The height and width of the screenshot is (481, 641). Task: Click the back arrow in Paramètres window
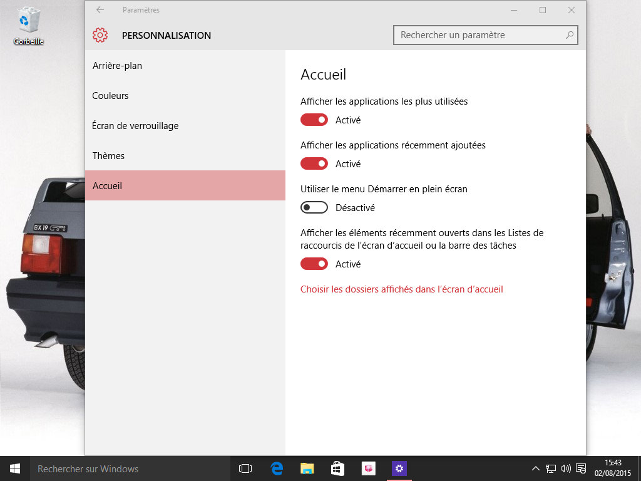pyautogui.click(x=100, y=10)
